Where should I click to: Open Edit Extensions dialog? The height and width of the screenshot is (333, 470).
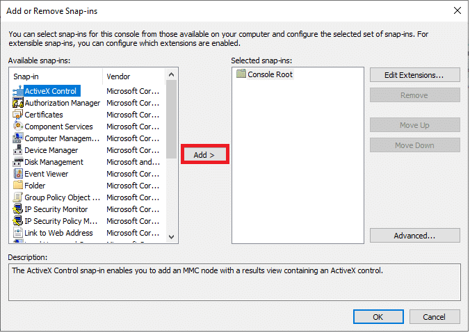pos(414,75)
